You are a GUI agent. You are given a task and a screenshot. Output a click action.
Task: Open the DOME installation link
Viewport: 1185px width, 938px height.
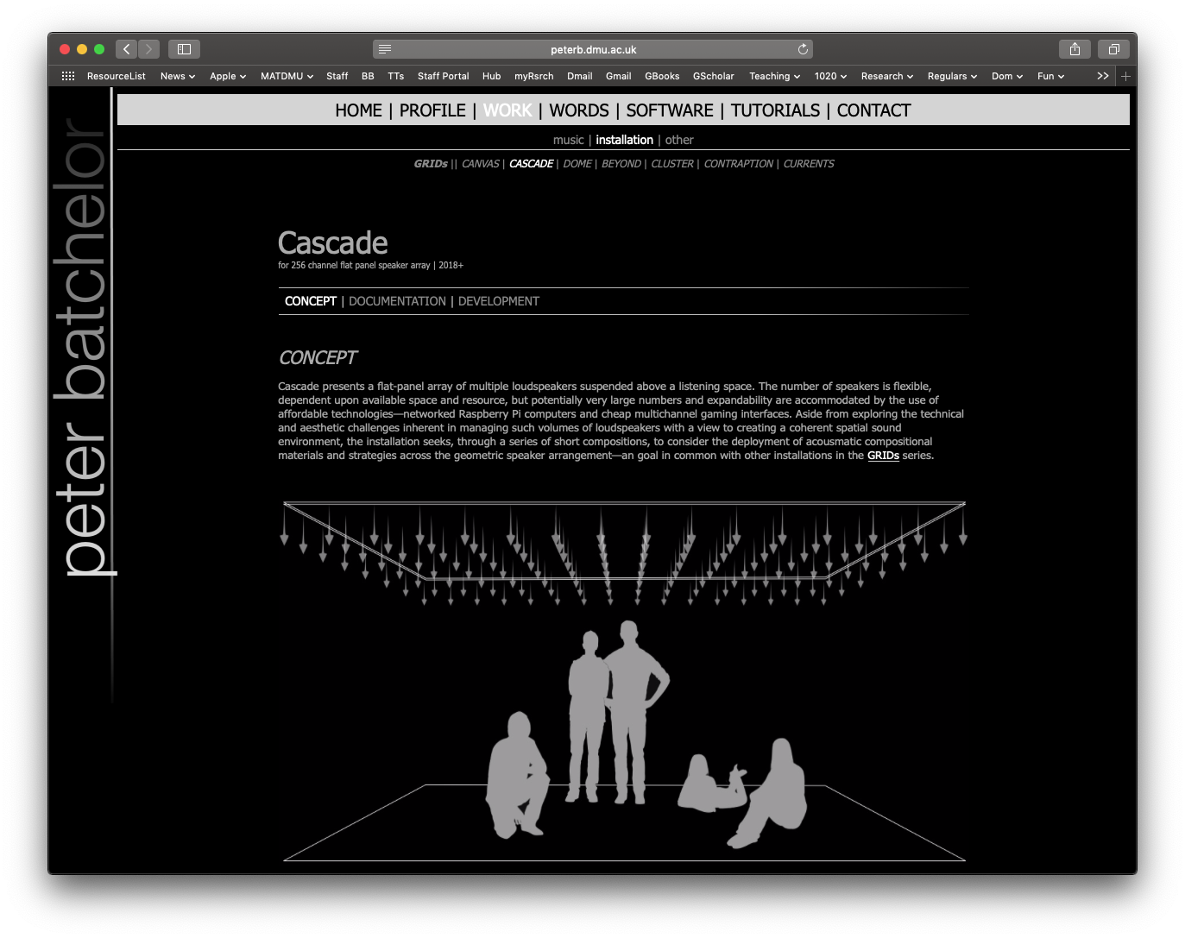point(577,164)
